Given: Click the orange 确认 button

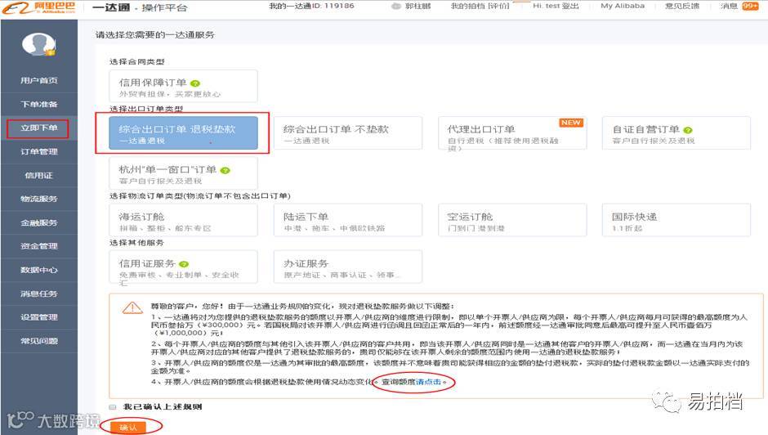Looking at the screenshot, I should pos(128,427).
